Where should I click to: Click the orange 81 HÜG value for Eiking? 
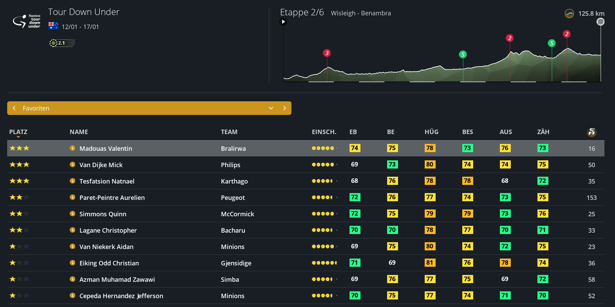coord(430,263)
